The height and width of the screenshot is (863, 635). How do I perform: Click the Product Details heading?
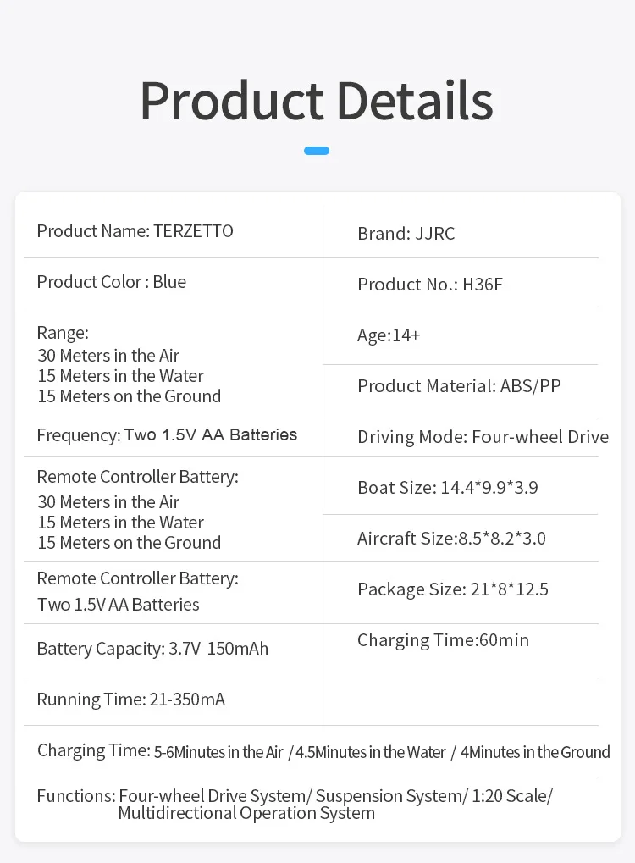click(x=317, y=101)
